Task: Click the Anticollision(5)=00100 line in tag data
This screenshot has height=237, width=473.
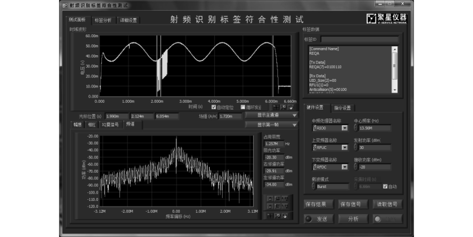Action: click(328, 89)
